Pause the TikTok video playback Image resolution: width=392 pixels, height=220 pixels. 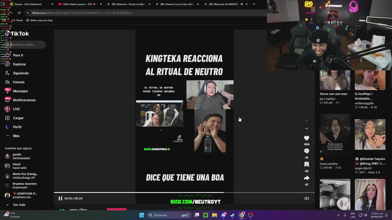point(60,198)
